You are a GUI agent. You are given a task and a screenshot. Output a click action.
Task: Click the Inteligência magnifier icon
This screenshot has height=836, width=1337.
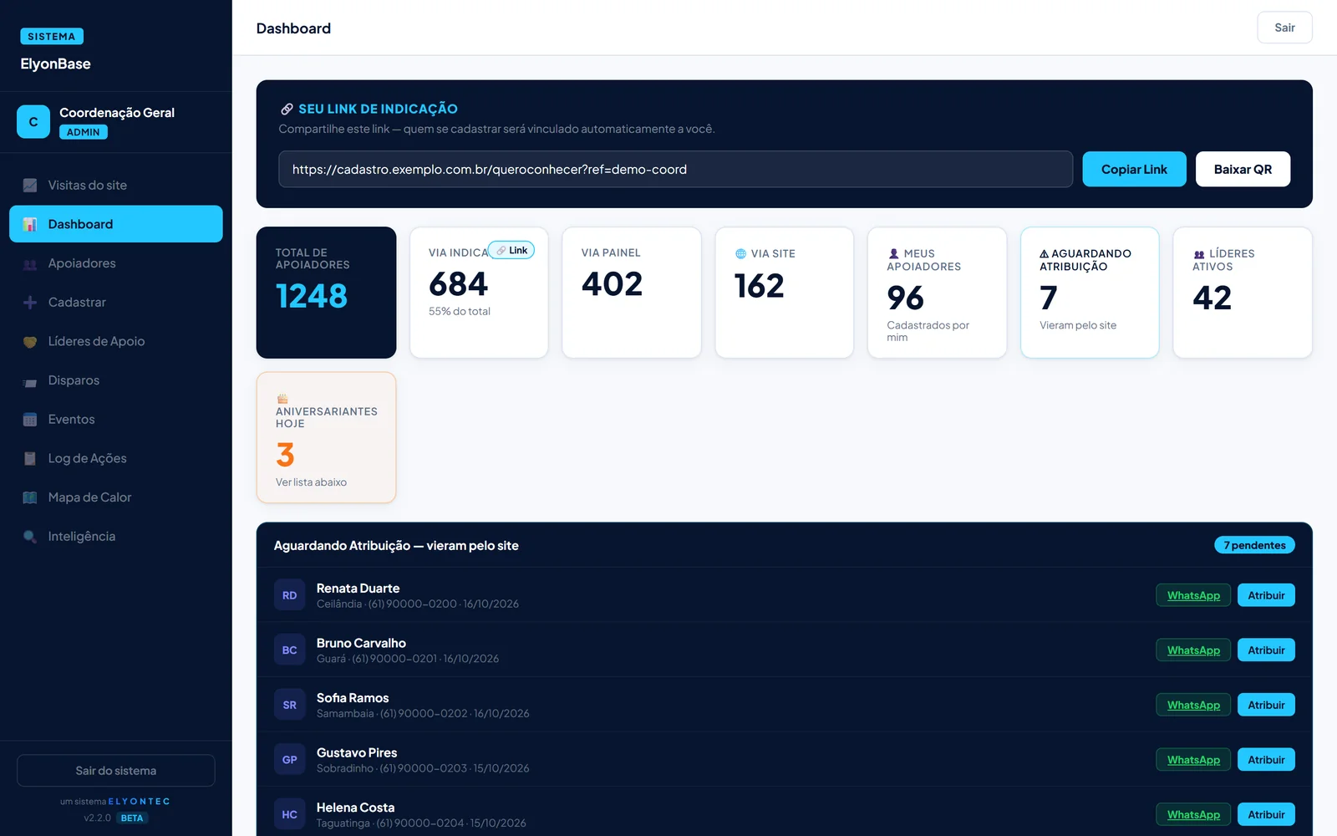30,537
